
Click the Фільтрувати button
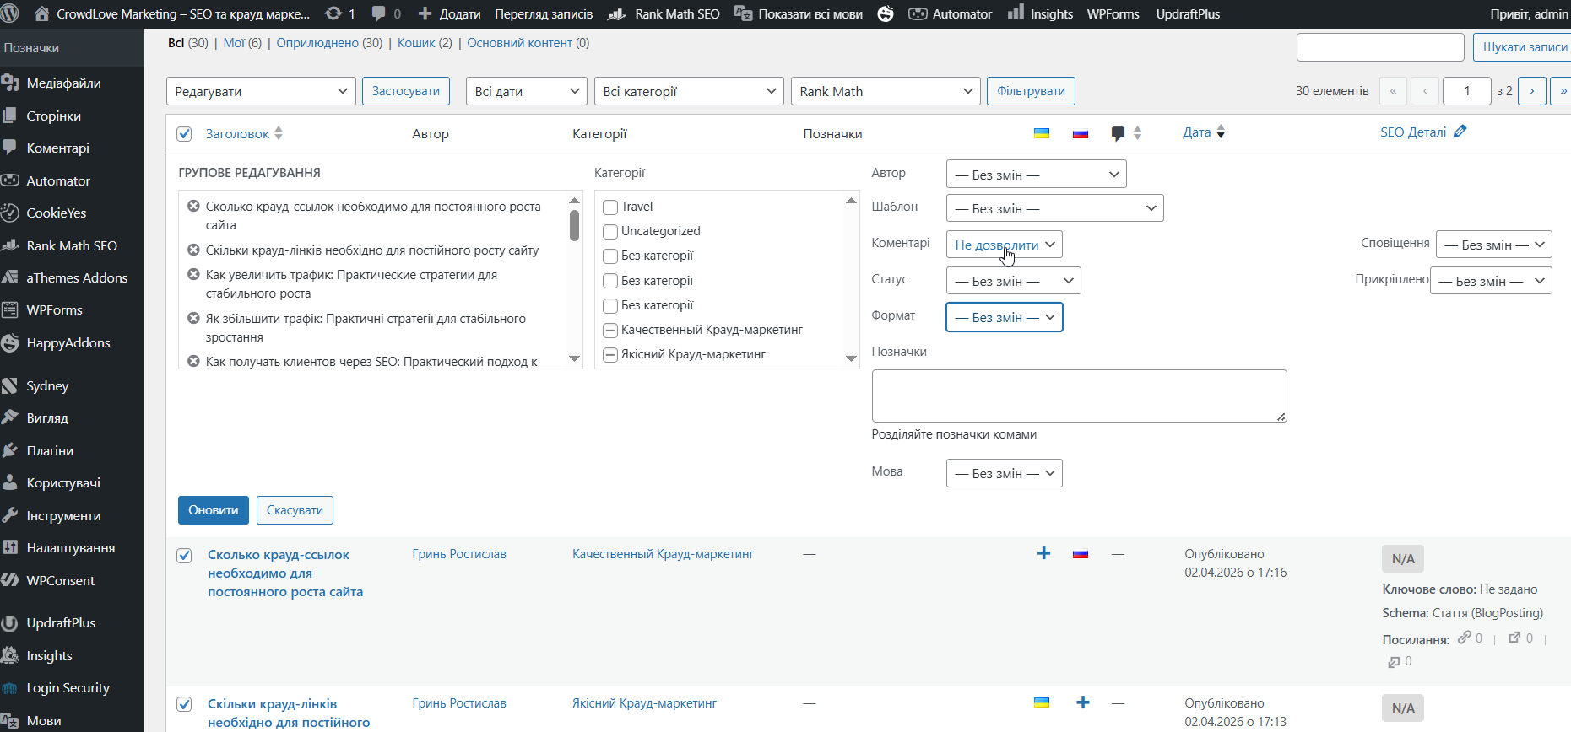point(1030,91)
